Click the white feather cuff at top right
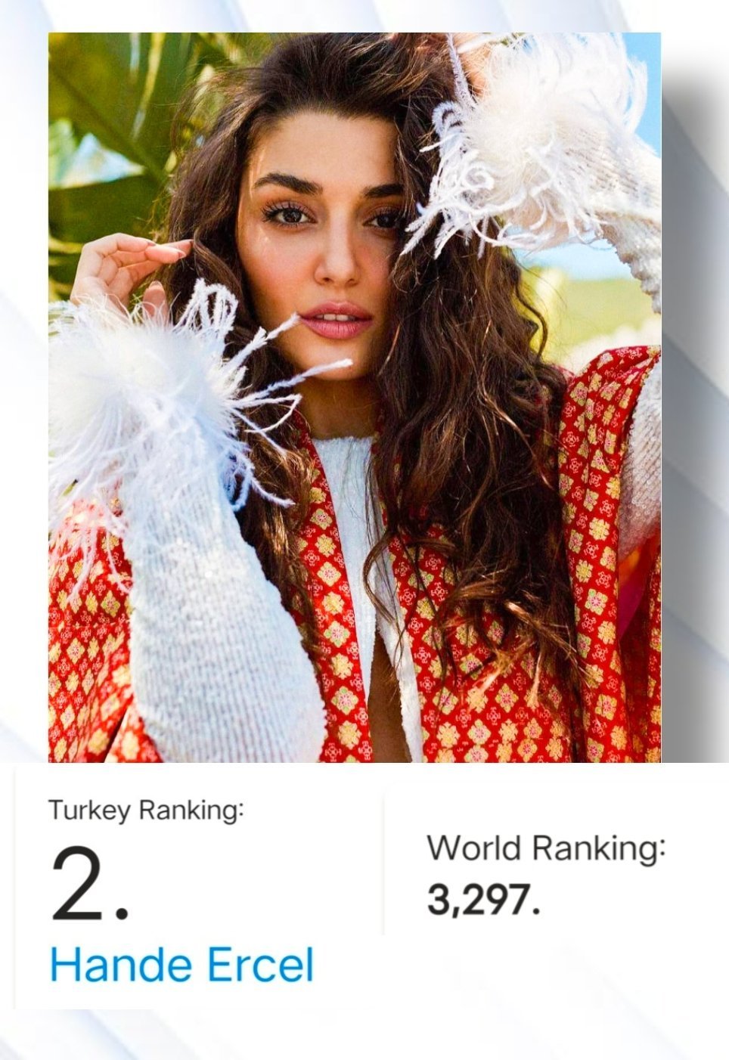The height and width of the screenshot is (1060, 729). [529, 151]
